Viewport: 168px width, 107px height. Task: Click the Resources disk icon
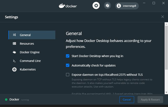[x=14, y=44]
